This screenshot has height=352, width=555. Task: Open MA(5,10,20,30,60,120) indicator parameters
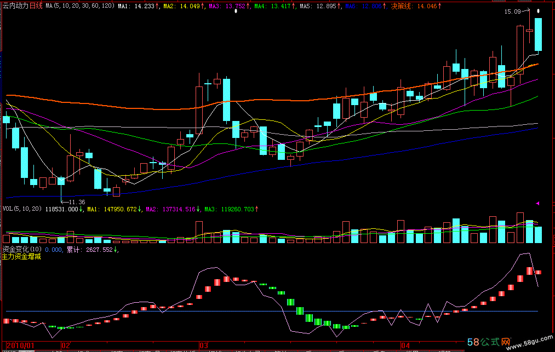click(x=80, y=5)
